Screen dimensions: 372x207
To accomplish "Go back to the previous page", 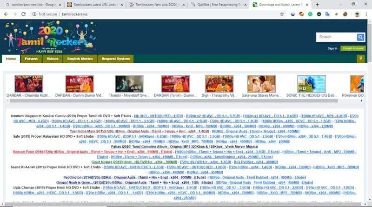I will [6, 14].
